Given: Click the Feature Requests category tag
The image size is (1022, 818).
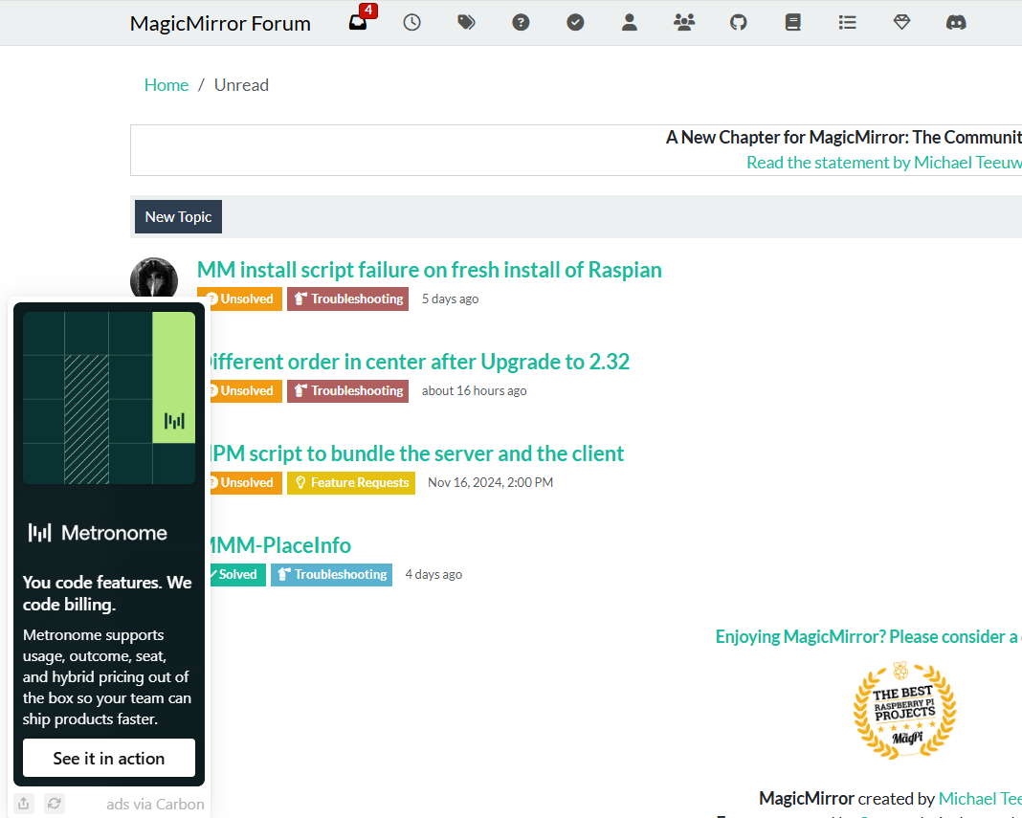Looking at the screenshot, I should (x=351, y=483).
